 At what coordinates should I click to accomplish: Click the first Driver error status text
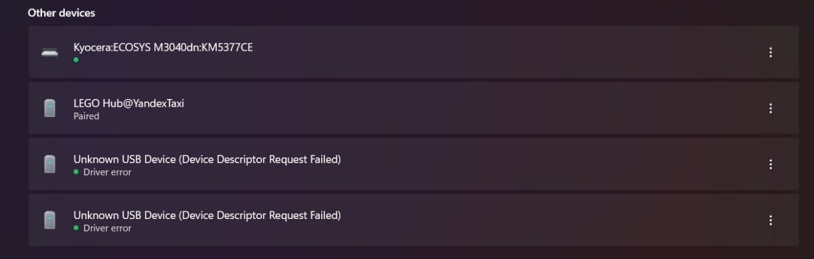pyautogui.click(x=107, y=172)
